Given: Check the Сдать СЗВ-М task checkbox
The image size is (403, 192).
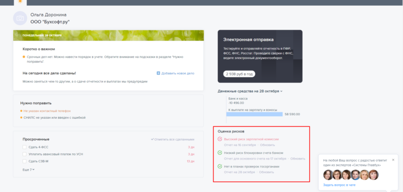Looking at the screenshot, I should (25, 161).
